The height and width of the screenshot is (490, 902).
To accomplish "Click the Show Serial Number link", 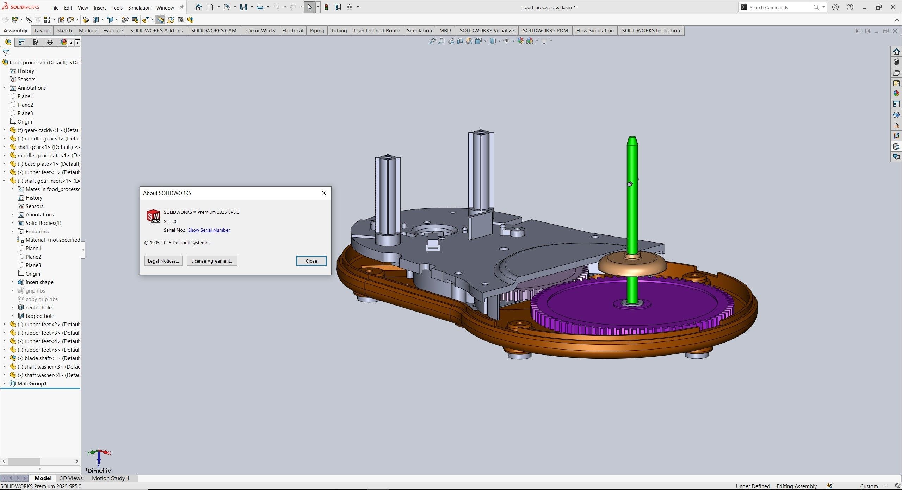I will coord(209,230).
